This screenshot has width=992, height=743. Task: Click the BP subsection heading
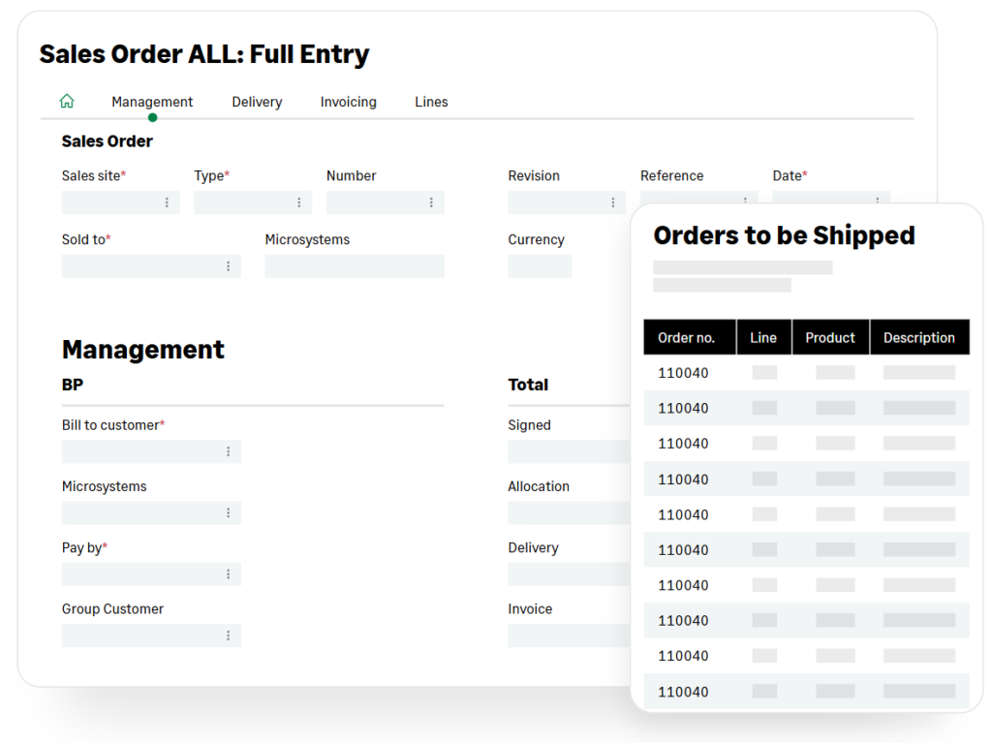(73, 385)
